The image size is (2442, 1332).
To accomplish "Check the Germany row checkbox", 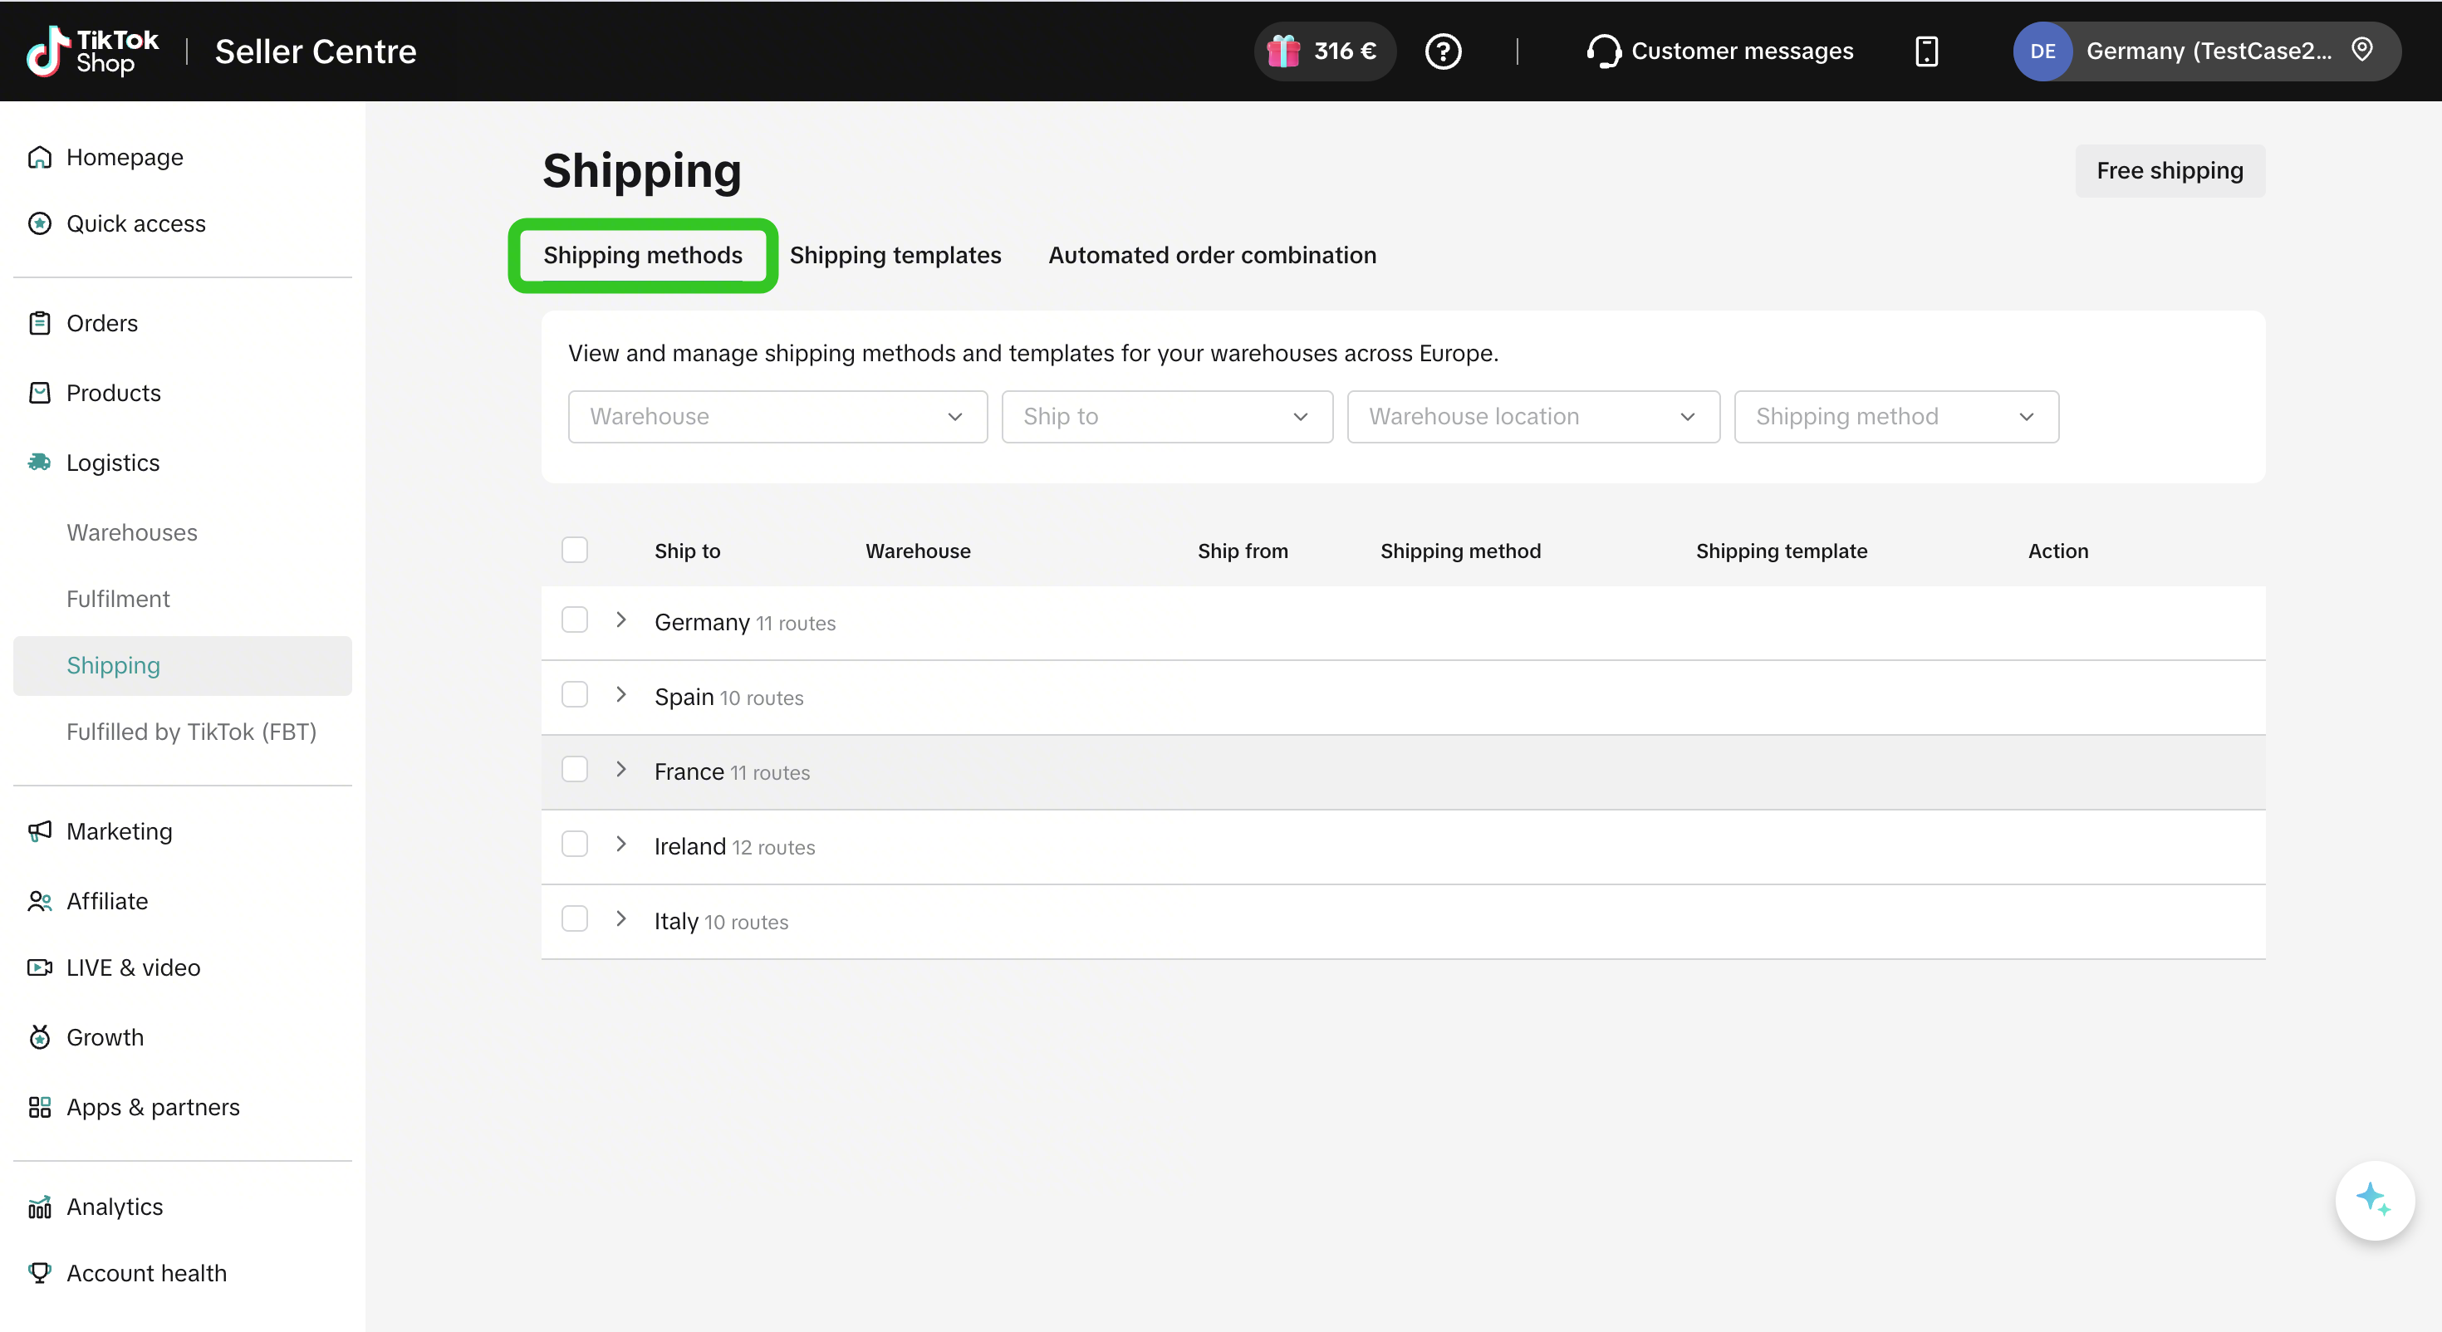I will 575,620.
